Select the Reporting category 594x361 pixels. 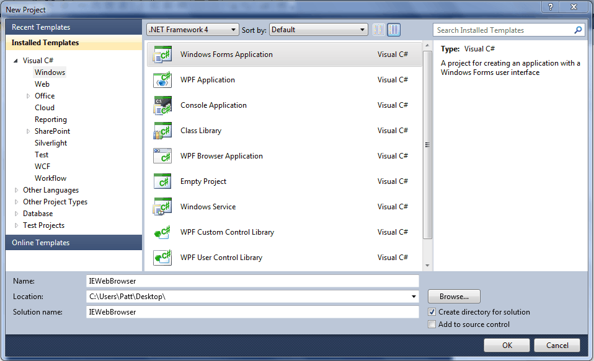51,119
